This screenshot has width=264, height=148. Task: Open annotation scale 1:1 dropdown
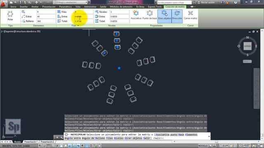click(x=224, y=146)
